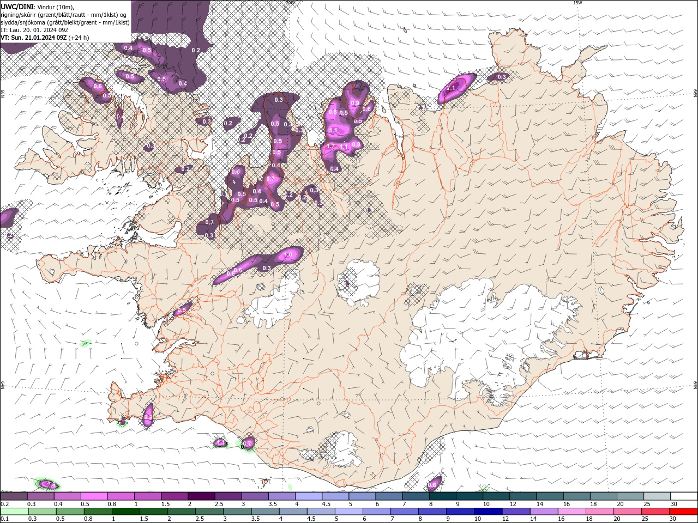Pick darkest purple upper legend swatch 2–2.5
698x523 pixels.
coord(201,496)
